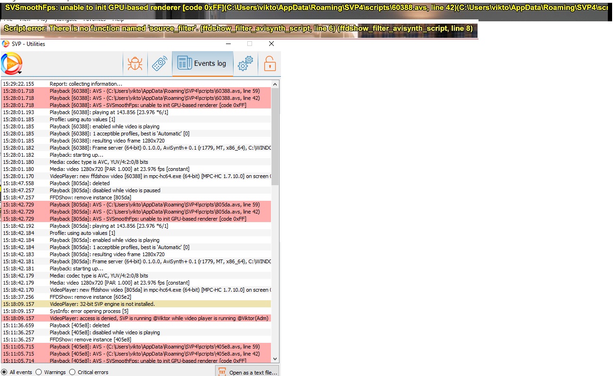This screenshot has height=376, width=614.
Task: Select the Warnings radio button
Action: [x=39, y=372]
